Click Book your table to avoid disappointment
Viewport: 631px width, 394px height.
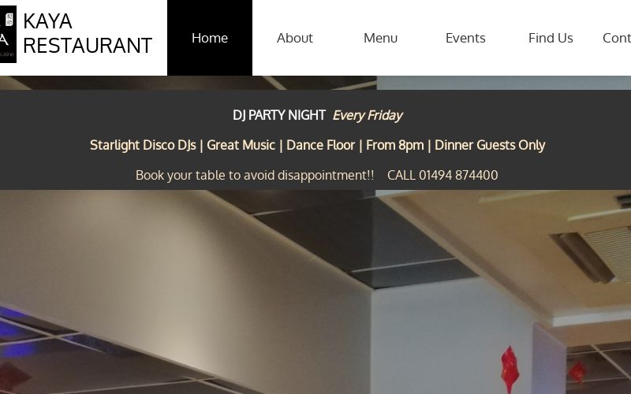click(255, 175)
